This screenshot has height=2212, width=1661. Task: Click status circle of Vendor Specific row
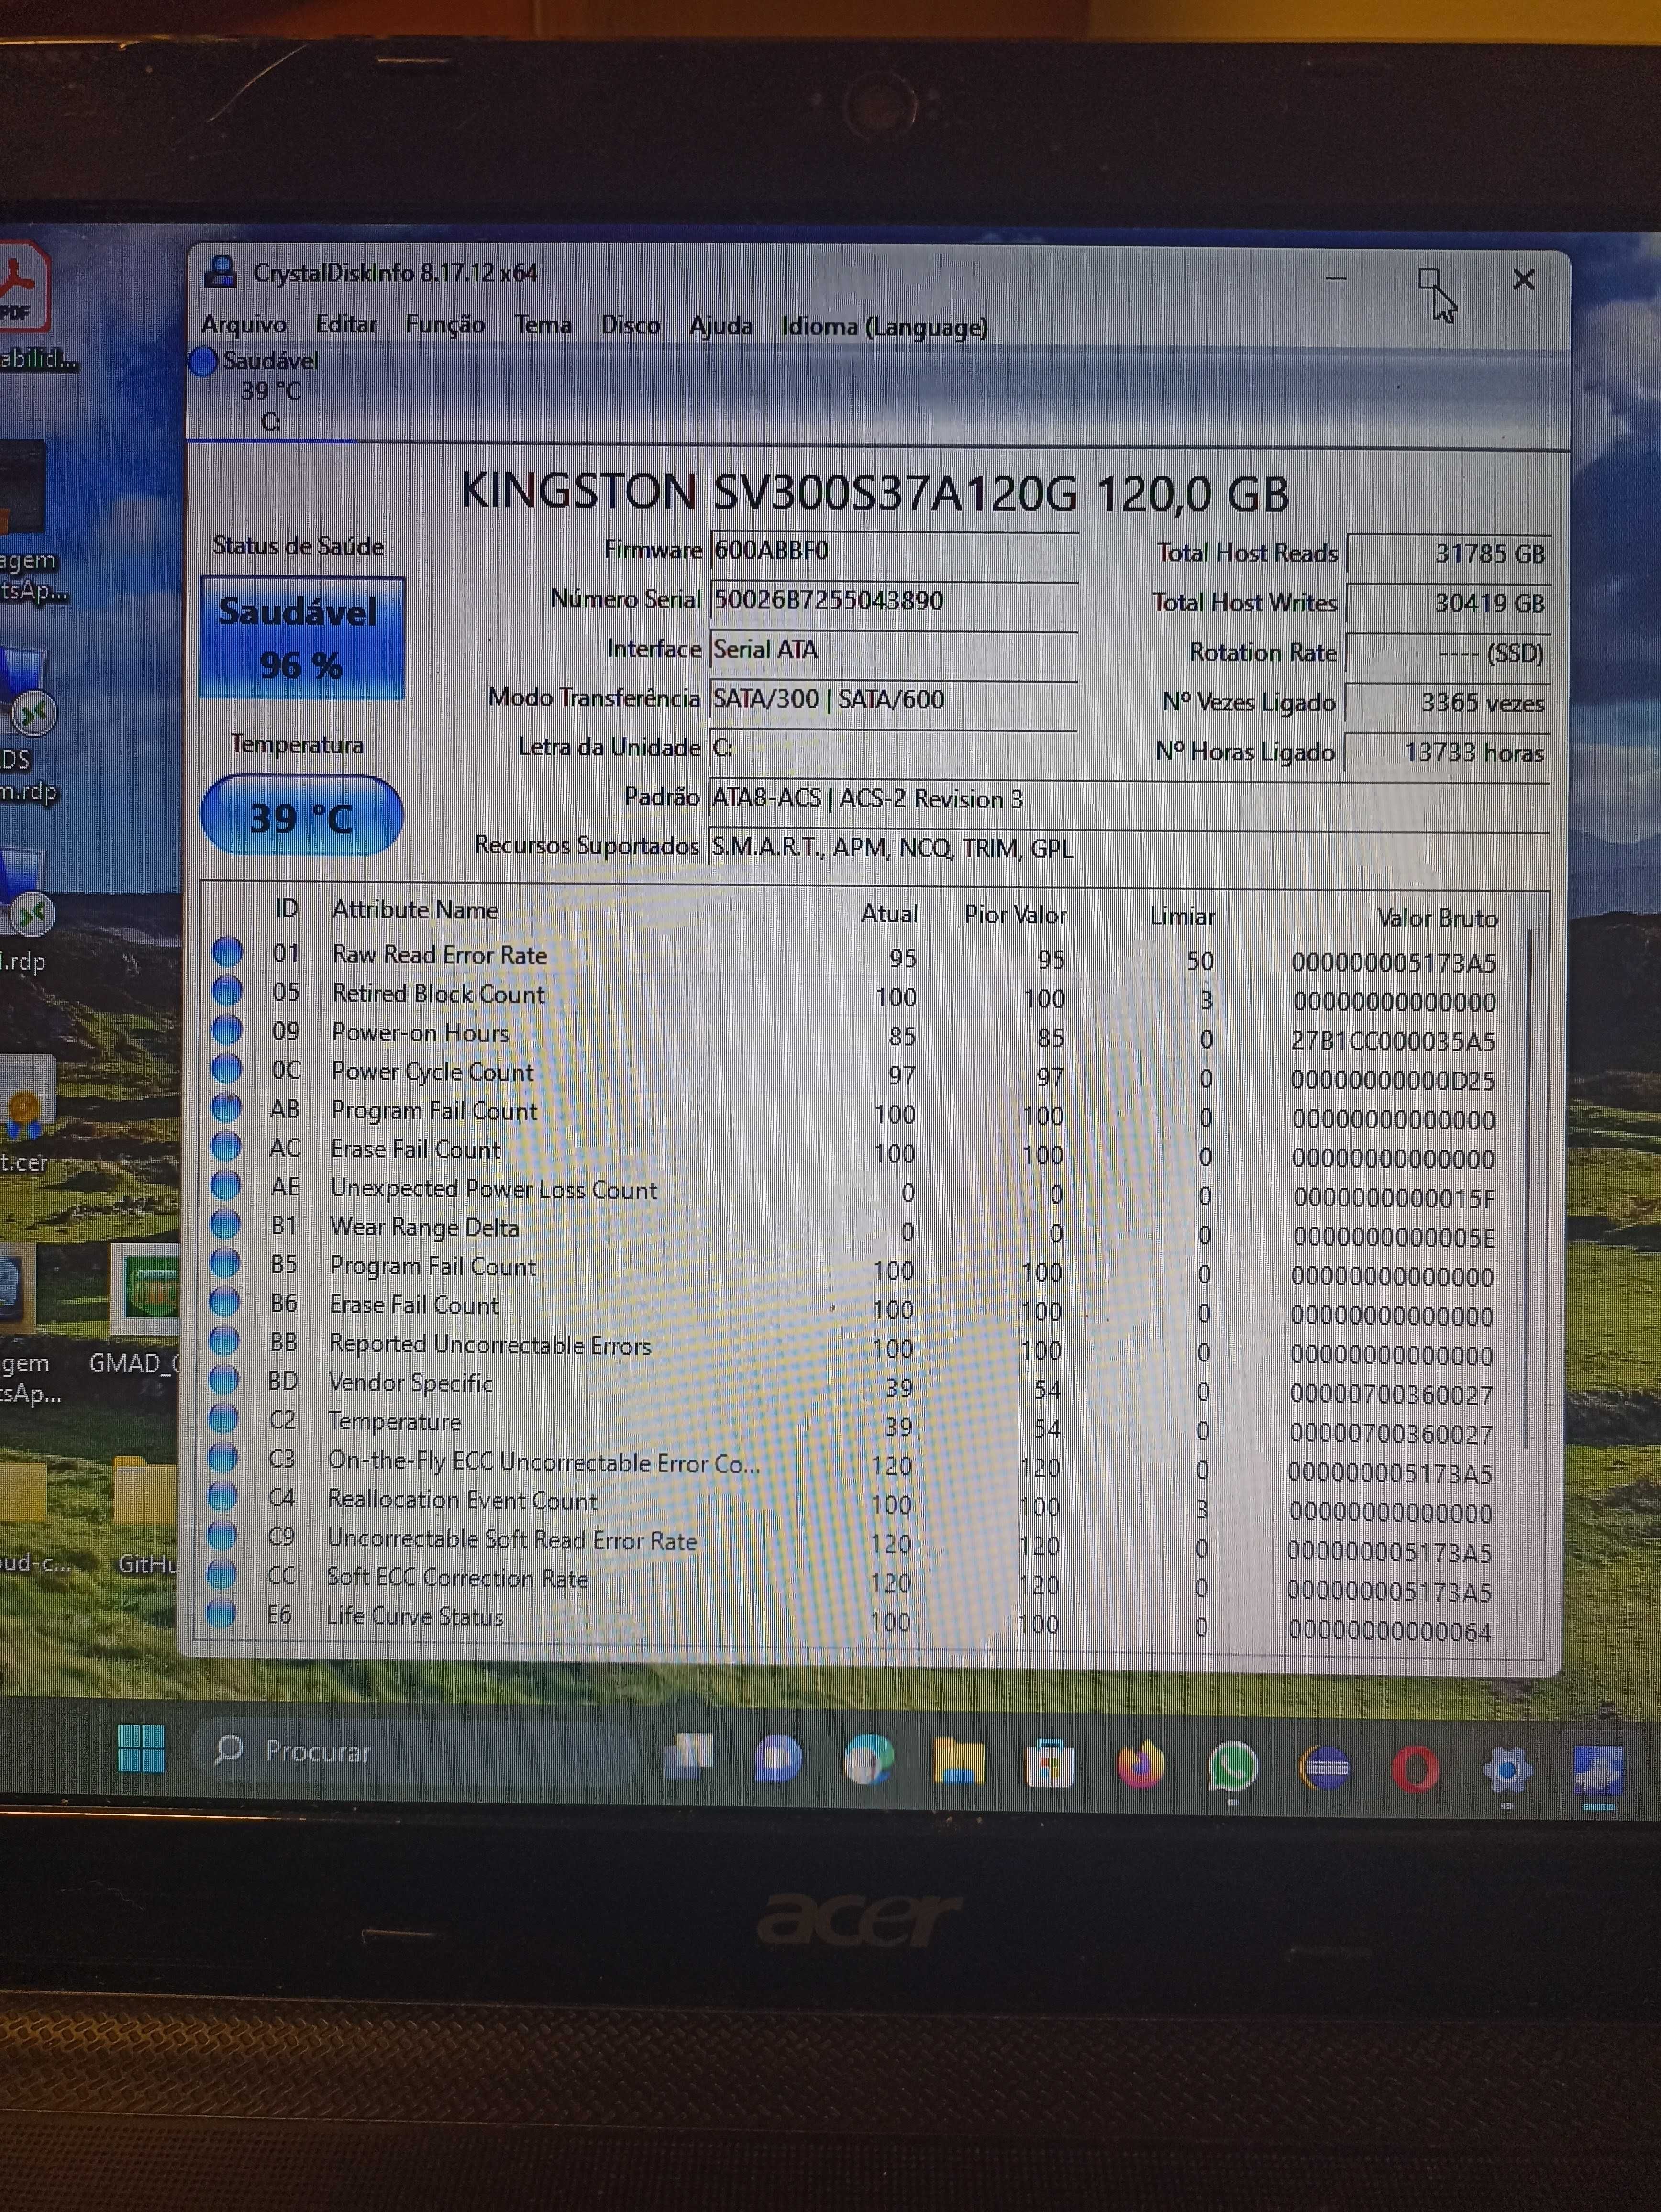click(224, 1380)
